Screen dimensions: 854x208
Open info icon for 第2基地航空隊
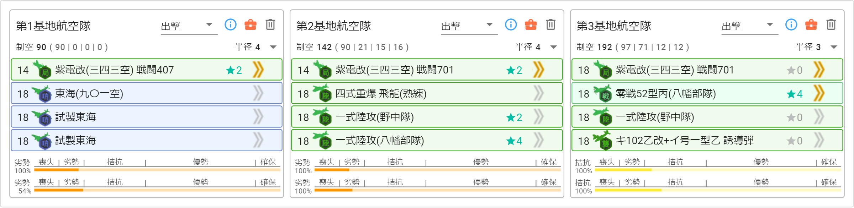coord(511,24)
